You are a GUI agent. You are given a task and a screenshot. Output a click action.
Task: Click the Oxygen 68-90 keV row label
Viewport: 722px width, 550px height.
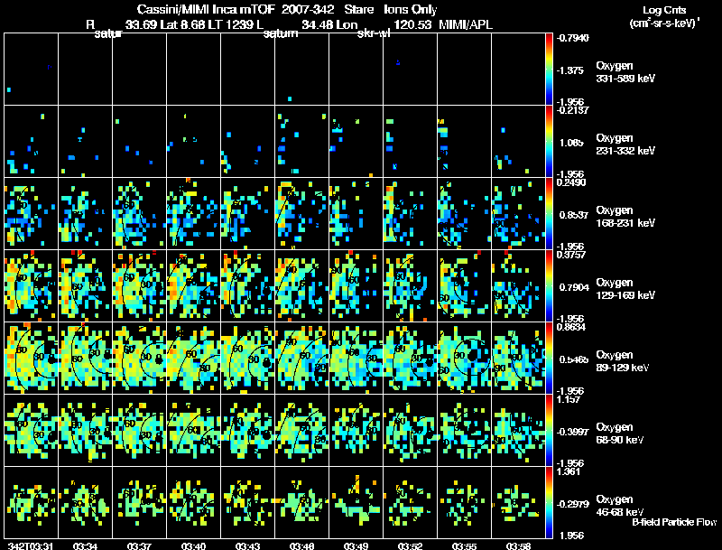[620, 433]
